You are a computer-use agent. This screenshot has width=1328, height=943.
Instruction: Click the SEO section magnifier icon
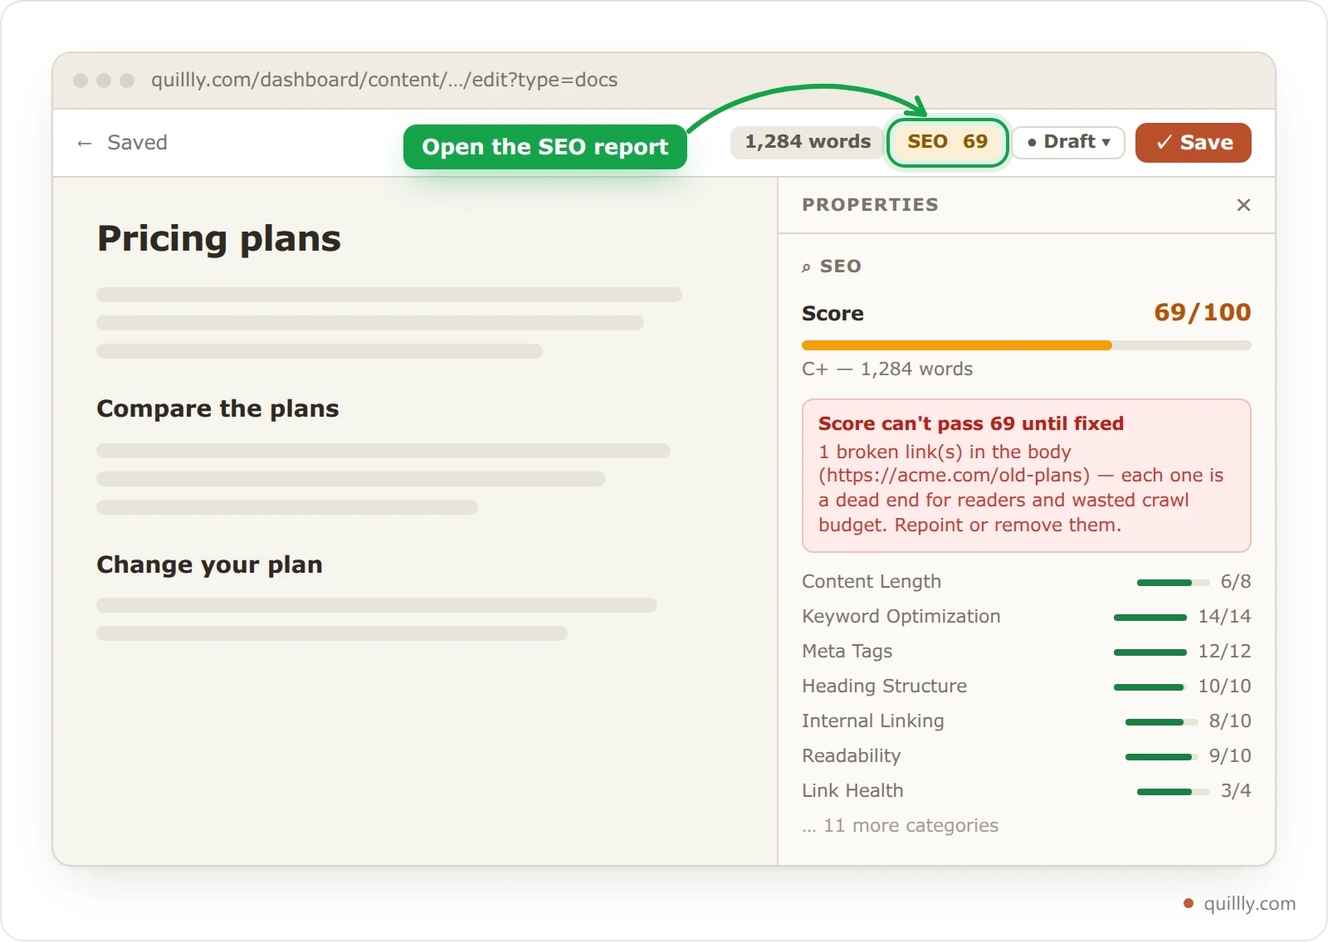[806, 267]
